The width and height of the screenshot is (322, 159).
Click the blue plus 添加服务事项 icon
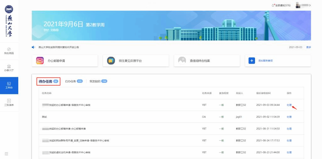252,61
